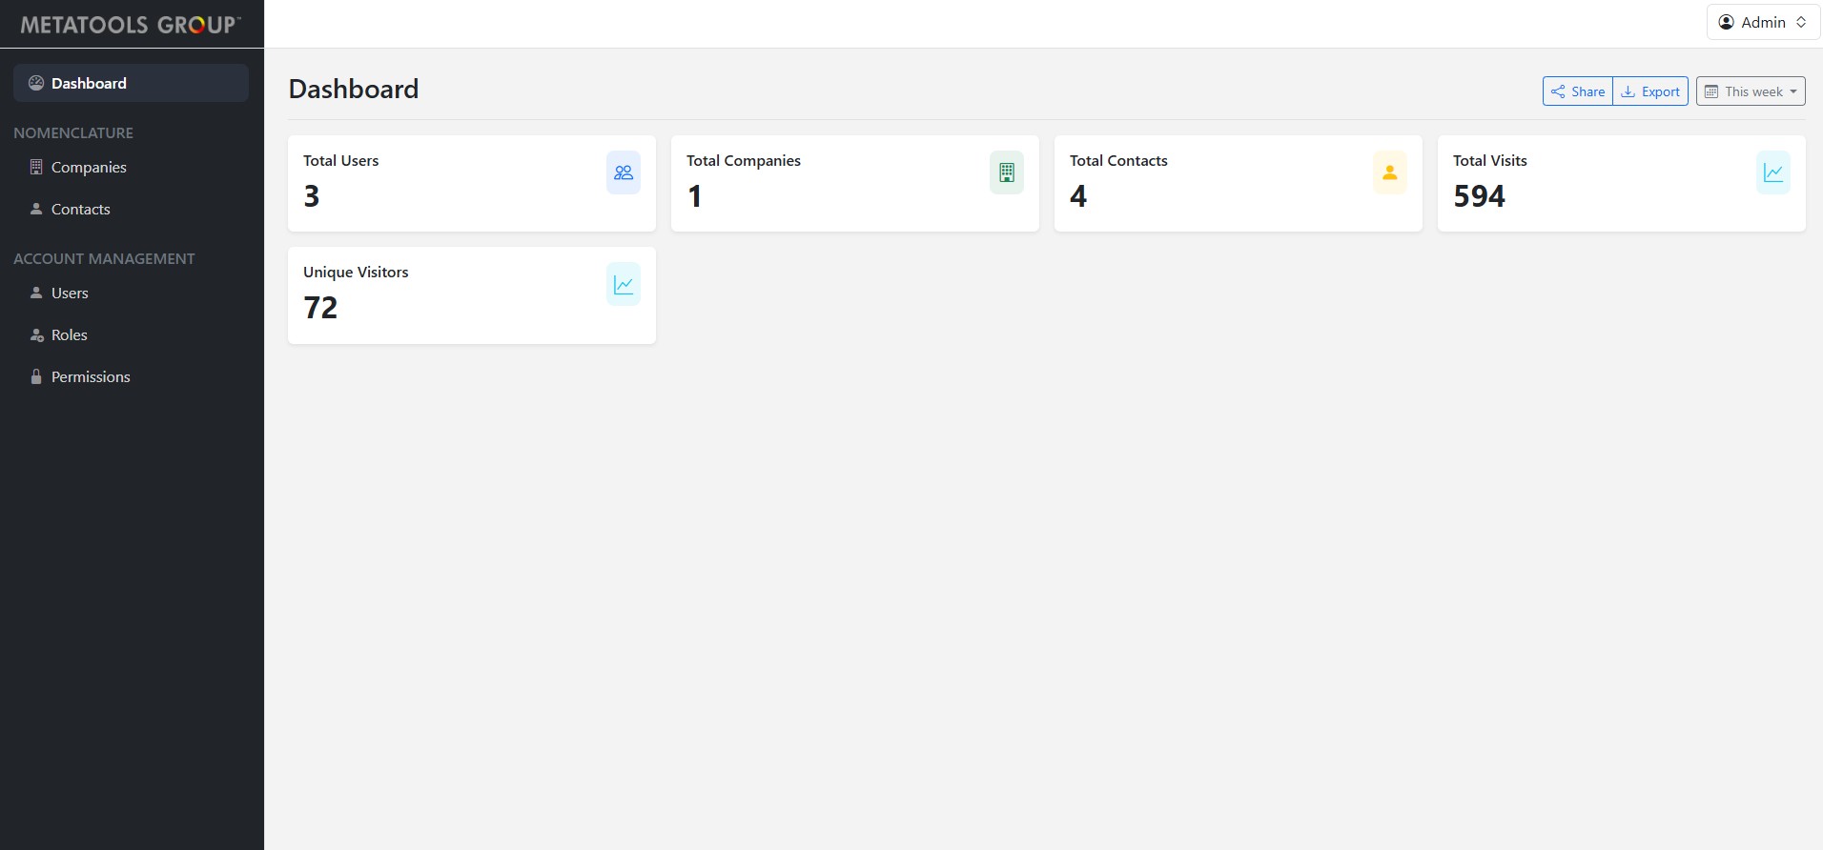Screen dimensions: 1823x850
Task: Click the Roles icon in the sidebar
Action: pos(36,334)
